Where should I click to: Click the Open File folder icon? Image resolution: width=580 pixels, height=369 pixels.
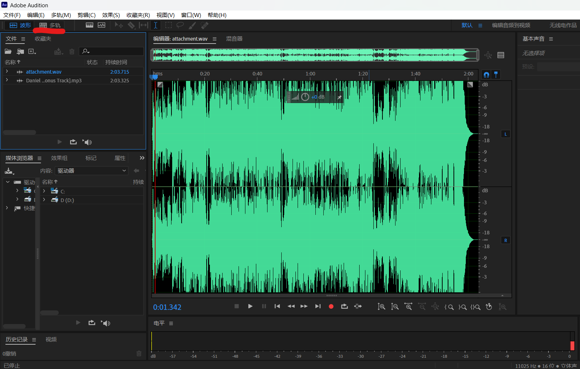pos(8,52)
